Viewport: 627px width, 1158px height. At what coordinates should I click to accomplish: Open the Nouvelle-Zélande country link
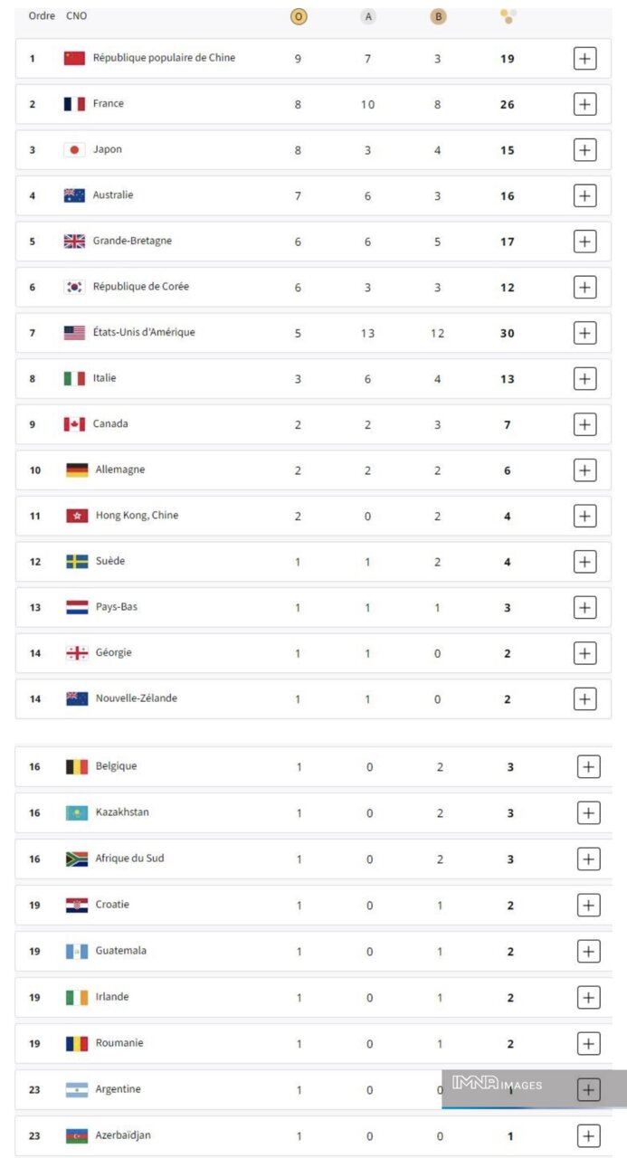(x=136, y=698)
